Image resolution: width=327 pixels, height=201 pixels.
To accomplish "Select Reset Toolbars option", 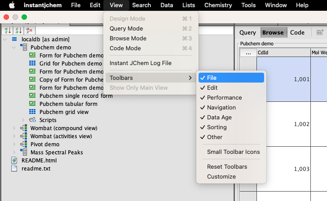I will point(227,167).
